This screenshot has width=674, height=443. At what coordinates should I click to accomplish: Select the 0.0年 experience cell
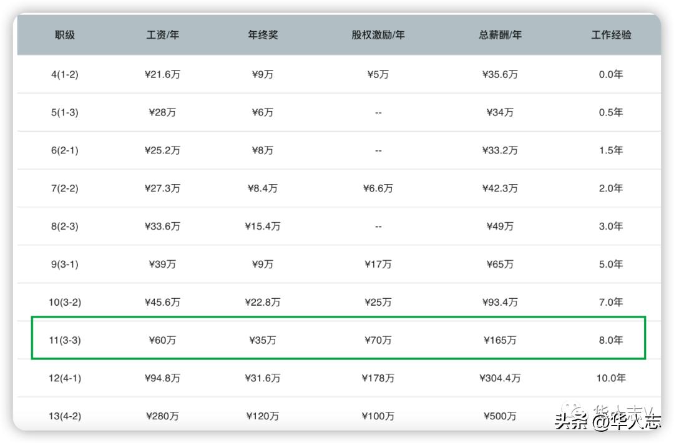tap(610, 74)
